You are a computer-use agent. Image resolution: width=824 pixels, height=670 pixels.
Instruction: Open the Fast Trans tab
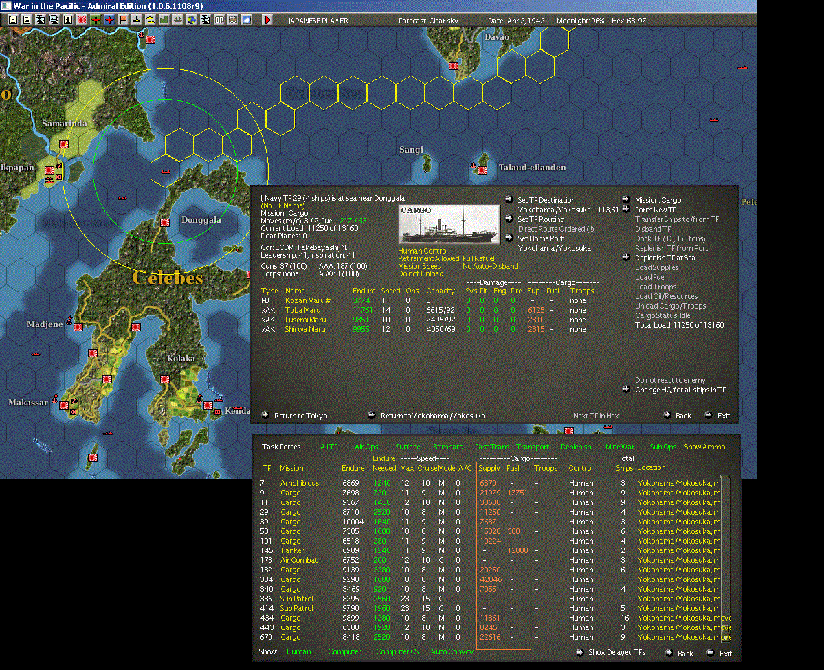(x=492, y=447)
